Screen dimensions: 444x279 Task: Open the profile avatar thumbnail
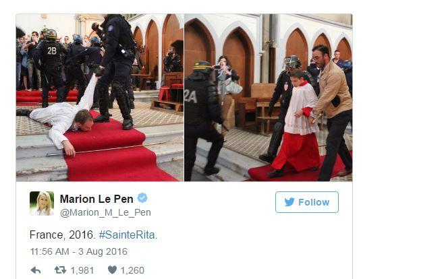tap(42, 204)
